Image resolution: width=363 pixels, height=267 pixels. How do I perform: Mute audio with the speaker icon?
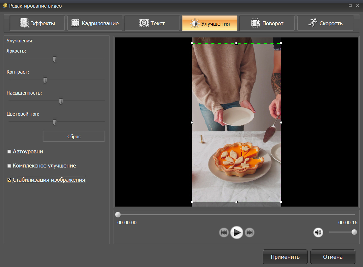click(318, 232)
